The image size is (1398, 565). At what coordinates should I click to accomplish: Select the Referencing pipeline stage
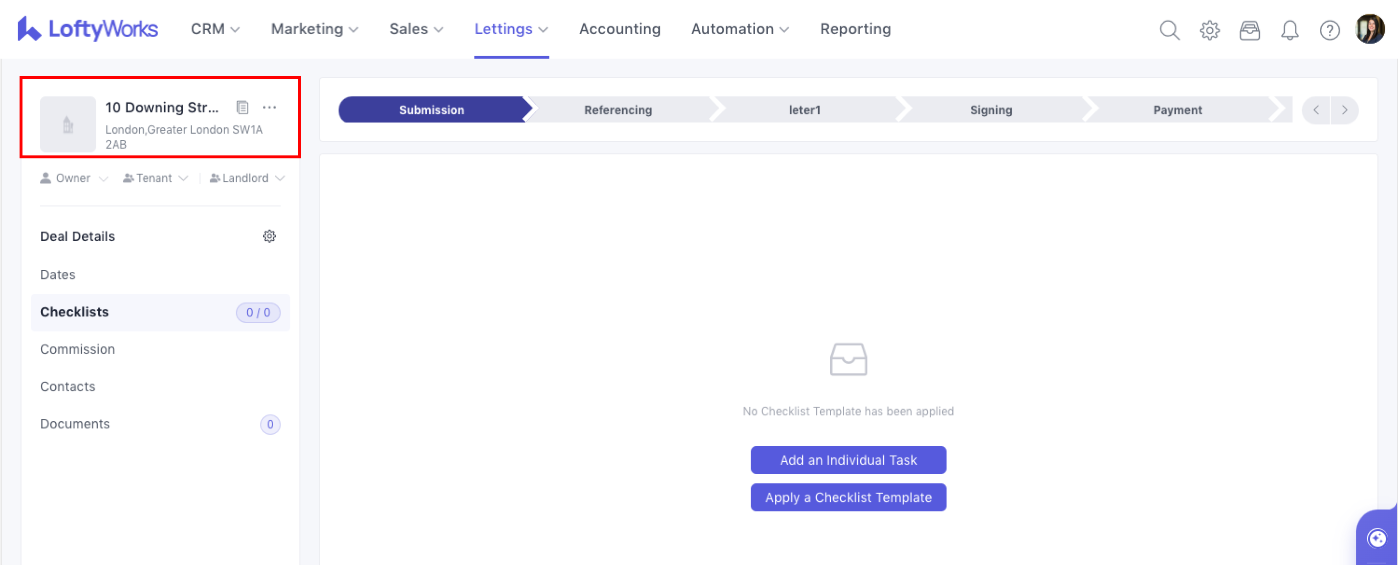tap(617, 109)
